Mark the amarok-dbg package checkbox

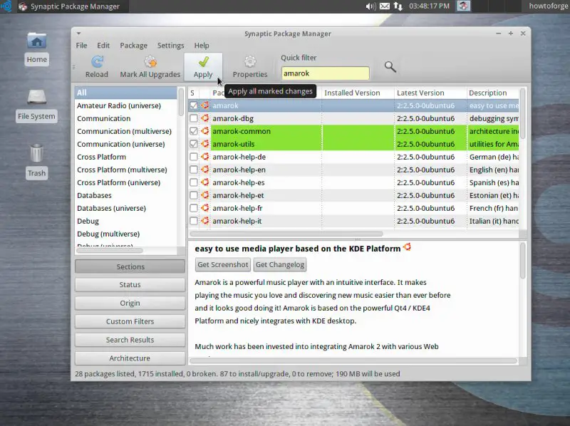194,118
